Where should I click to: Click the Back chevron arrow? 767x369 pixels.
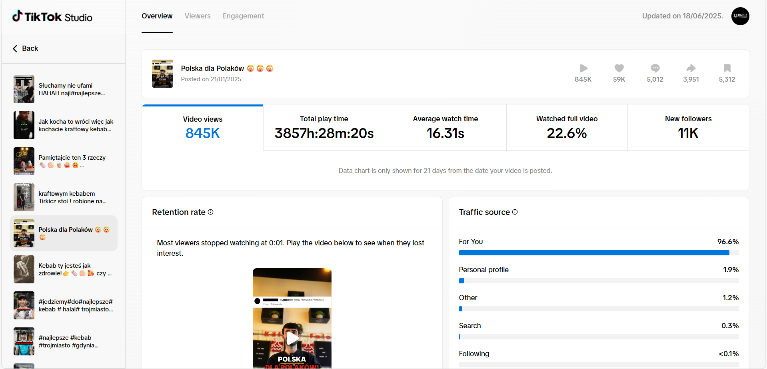tap(15, 48)
